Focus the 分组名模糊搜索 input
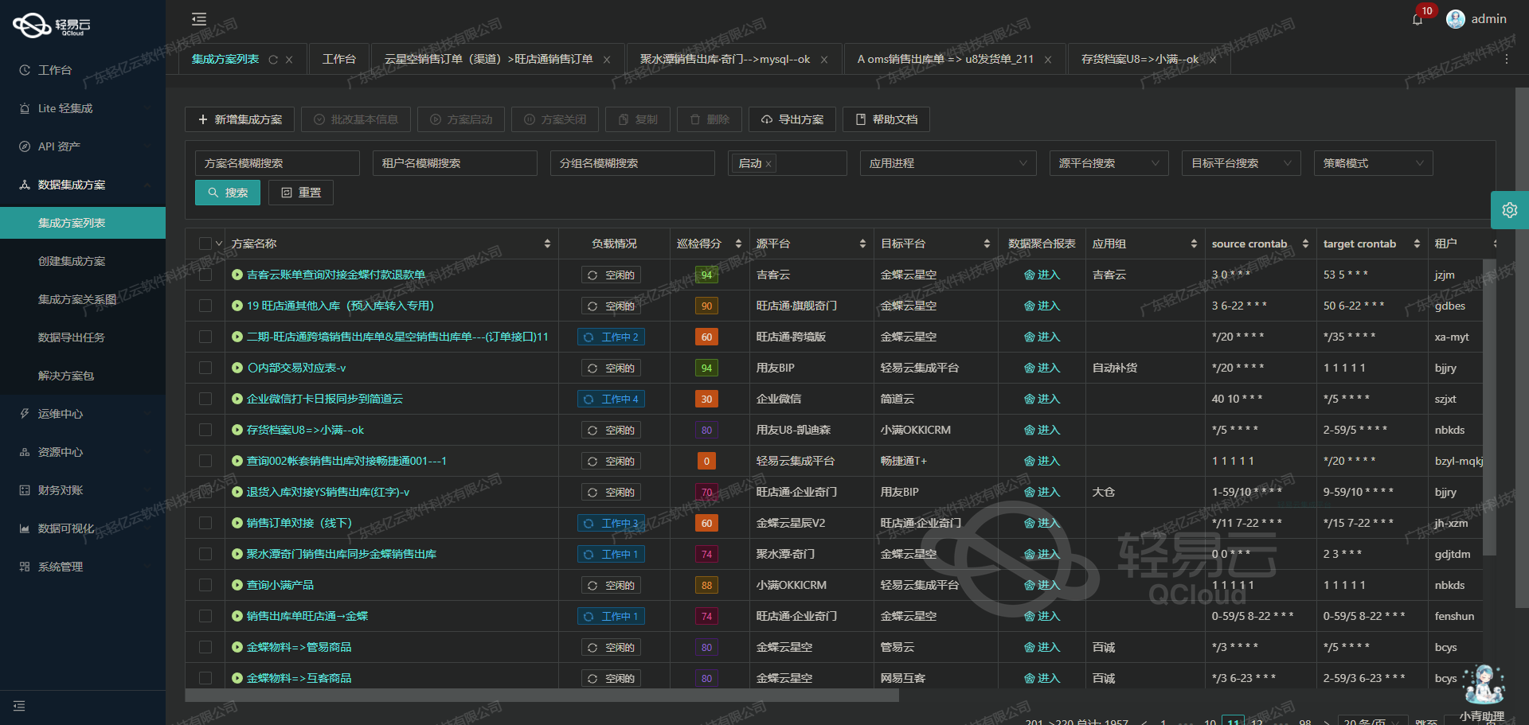Viewport: 1529px width, 725px height. (x=632, y=163)
